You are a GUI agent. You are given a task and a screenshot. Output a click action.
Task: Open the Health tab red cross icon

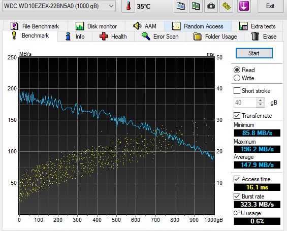(104, 36)
